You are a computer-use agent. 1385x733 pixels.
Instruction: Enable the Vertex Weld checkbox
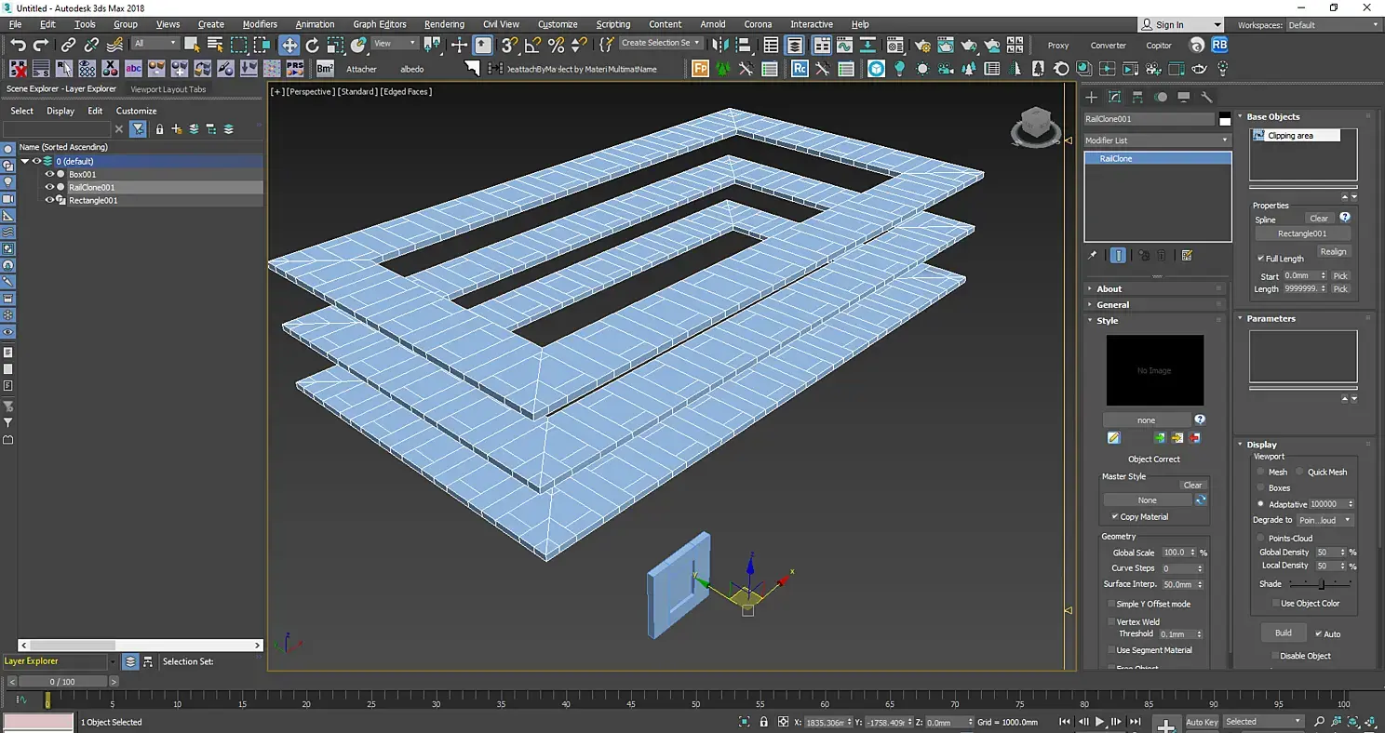1111,621
